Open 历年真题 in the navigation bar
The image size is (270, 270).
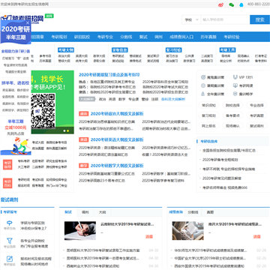208,37
